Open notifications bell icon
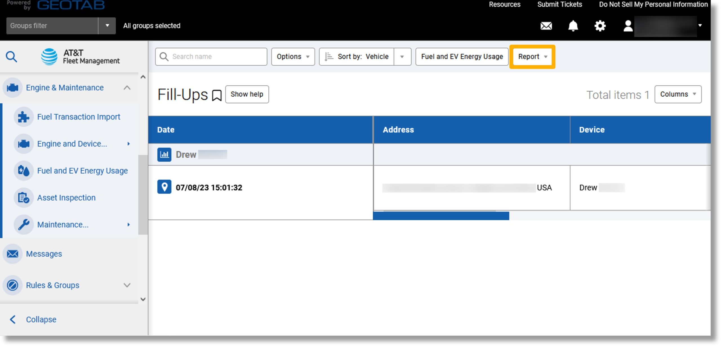Viewport: 721px width, 346px height. [x=573, y=26]
